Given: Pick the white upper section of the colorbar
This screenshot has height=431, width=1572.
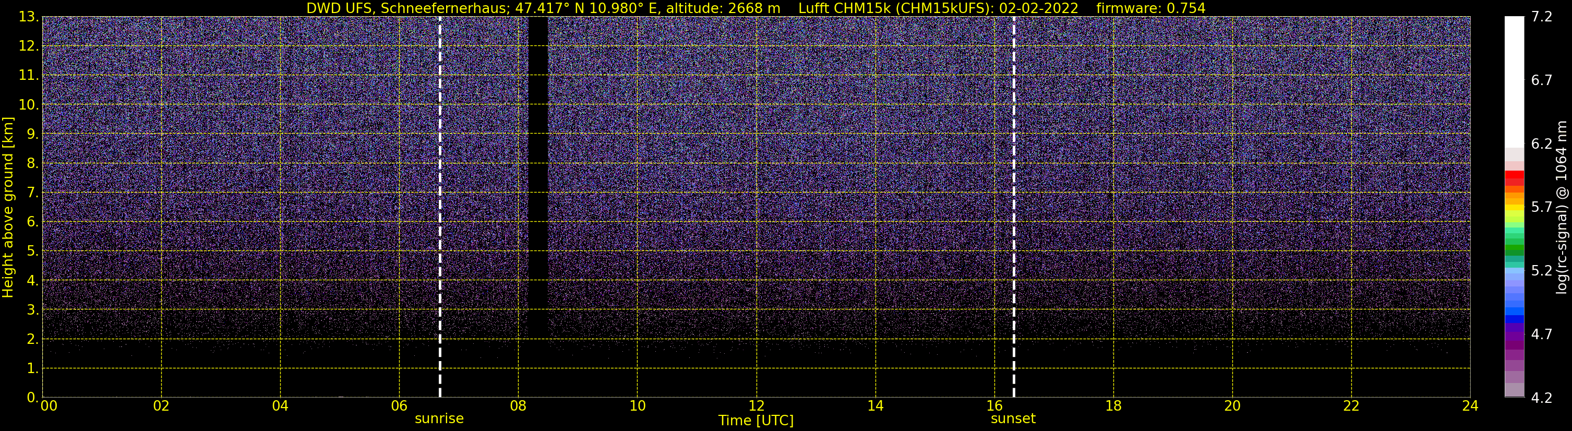Looking at the screenshot, I should 1514,82.
